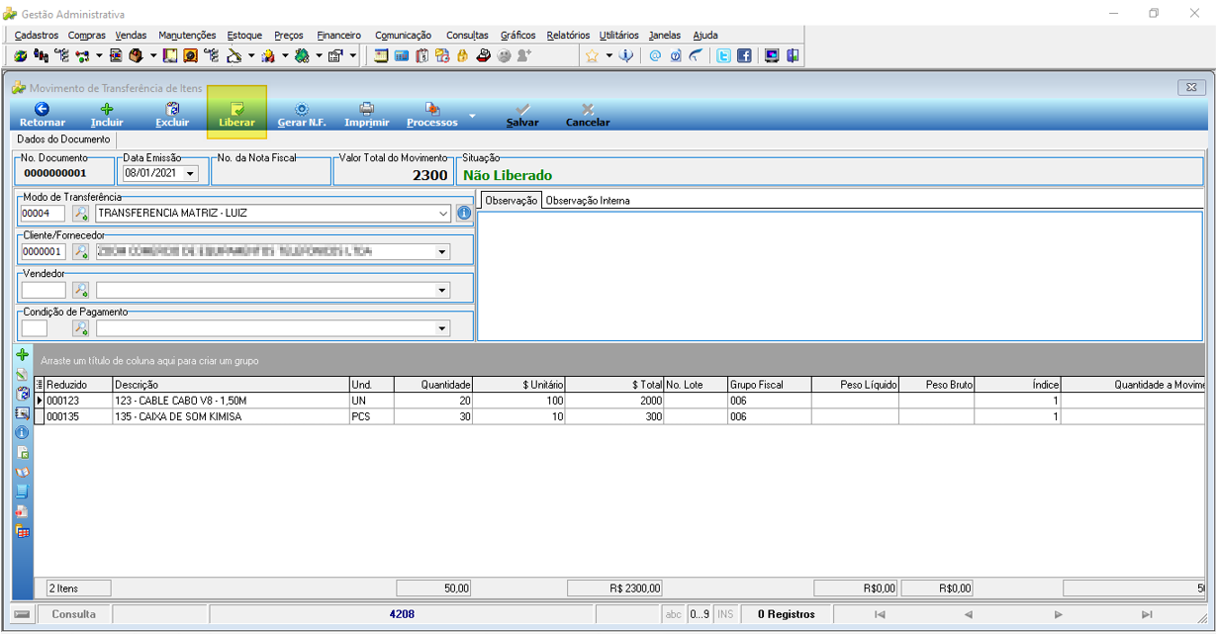Image resolution: width=1216 pixels, height=634 pixels.
Task: Open the Facebook icon in the toolbar
Action: pos(744,56)
